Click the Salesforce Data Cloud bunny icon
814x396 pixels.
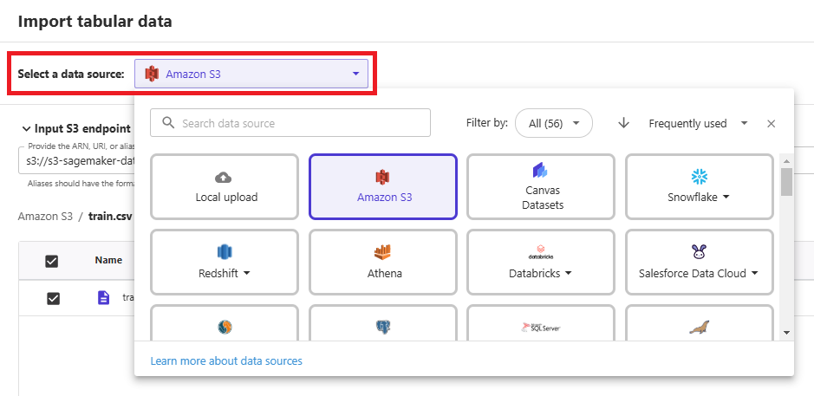pyautogui.click(x=700, y=252)
